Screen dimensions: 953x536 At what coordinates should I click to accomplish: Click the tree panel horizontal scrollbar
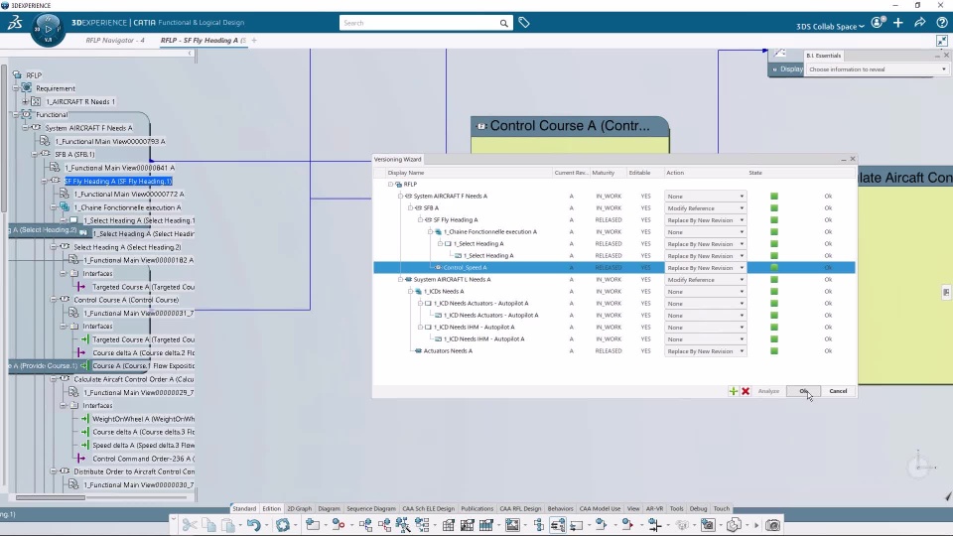(51, 497)
